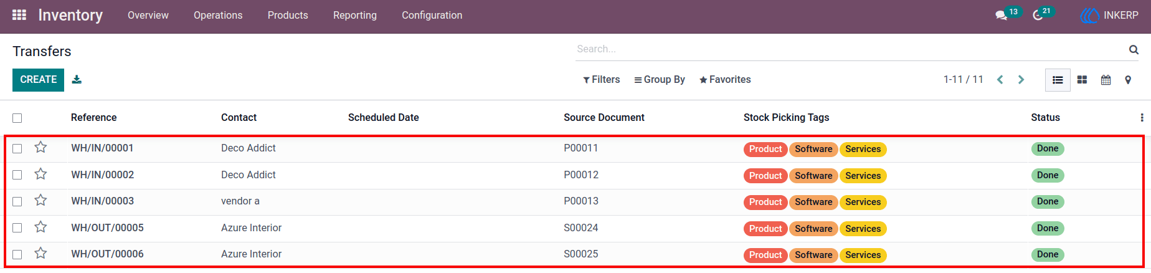The image size is (1151, 273).
Task: Open transfer WH/OUT/00005 reference
Action: point(107,228)
